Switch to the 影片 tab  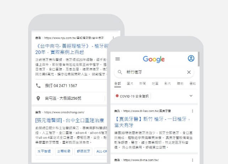[x=168, y=84]
